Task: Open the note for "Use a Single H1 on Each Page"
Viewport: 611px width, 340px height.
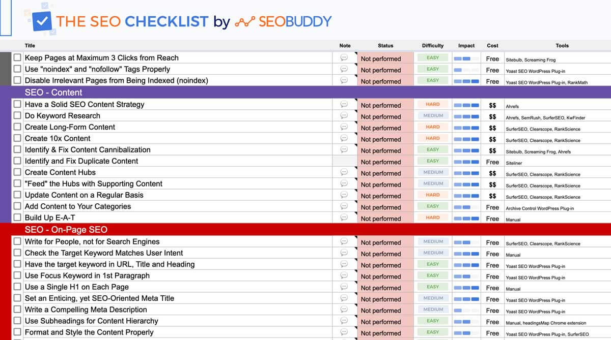Action: pyautogui.click(x=345, y=287)
